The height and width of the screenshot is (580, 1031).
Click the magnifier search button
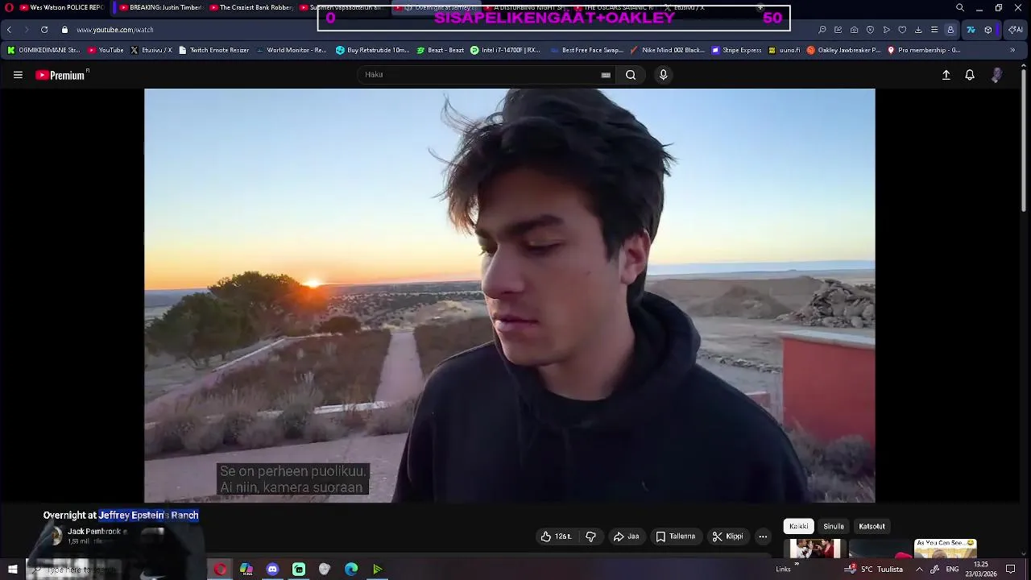coord(631,75)
